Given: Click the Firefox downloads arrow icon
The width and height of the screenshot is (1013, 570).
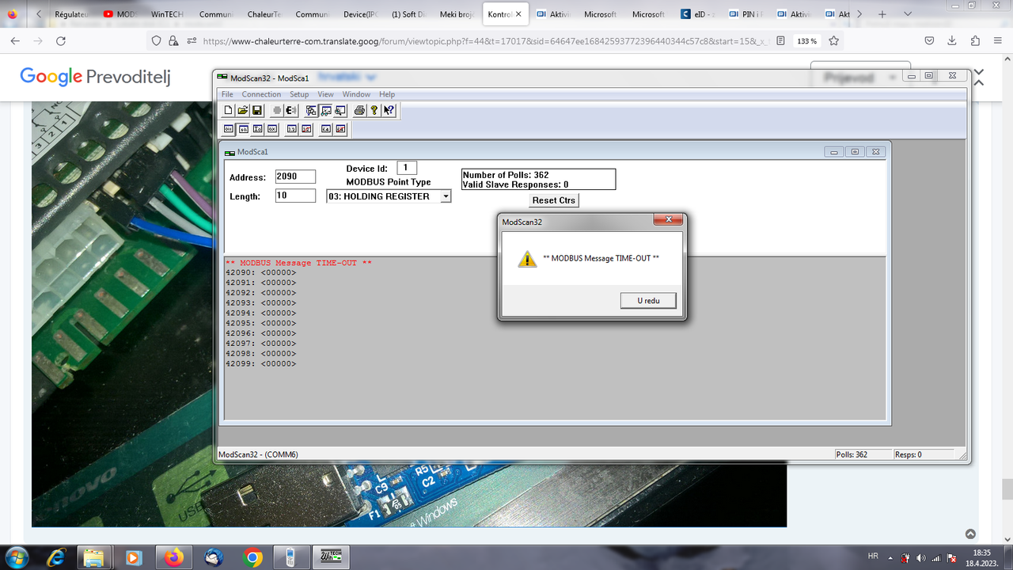Looking at the screenshot, I should 952,41.
